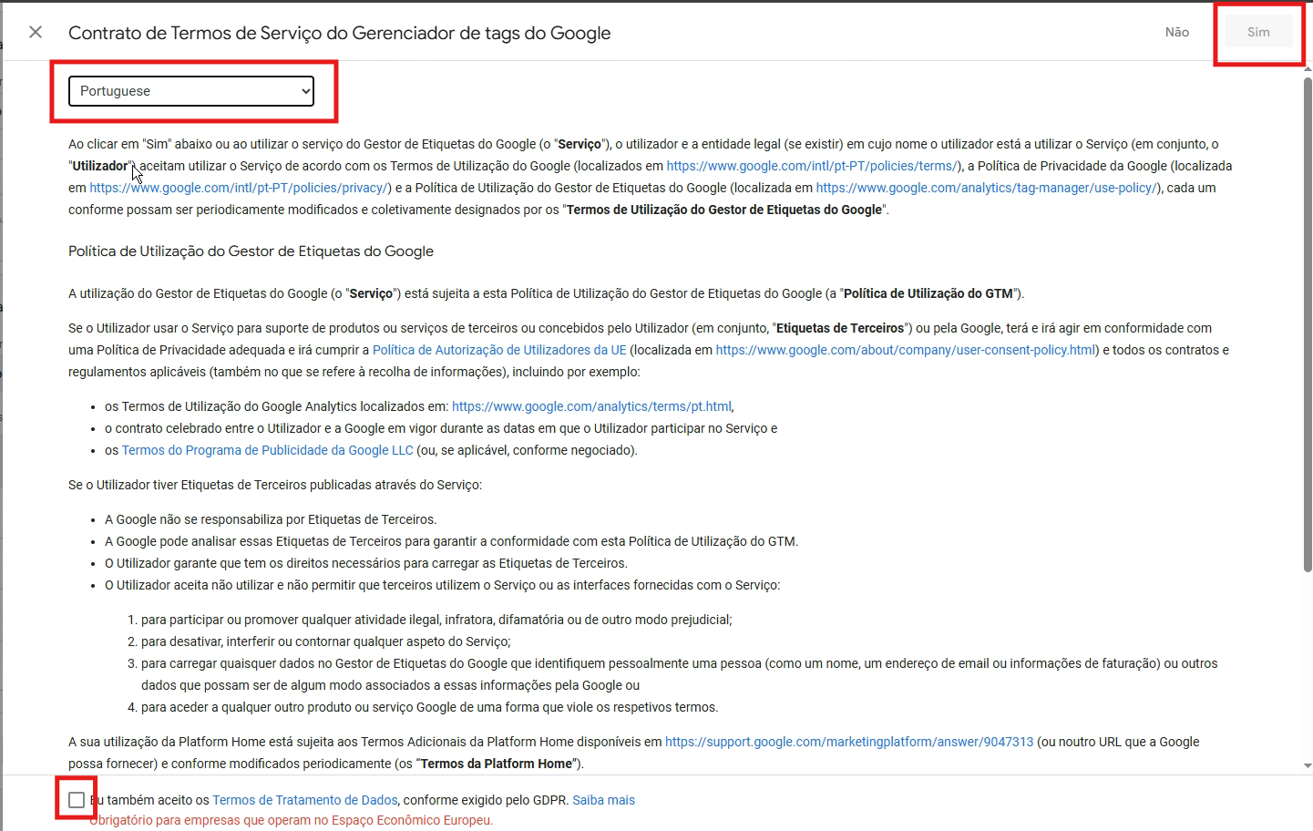Open Termos do Programa de Publicidade da Google LLC

pyautogui.click(x=267, y=450)
